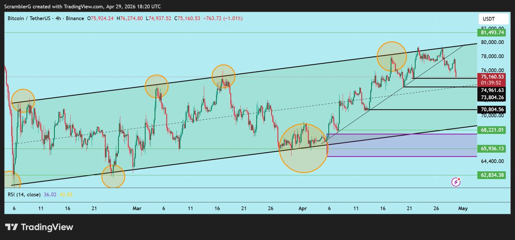Click the Mar label on time axis
This screenshot has height=240, width=515.
tap(137, 208)
